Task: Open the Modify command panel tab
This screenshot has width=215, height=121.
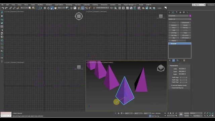Action: click(x=173, y=12)
